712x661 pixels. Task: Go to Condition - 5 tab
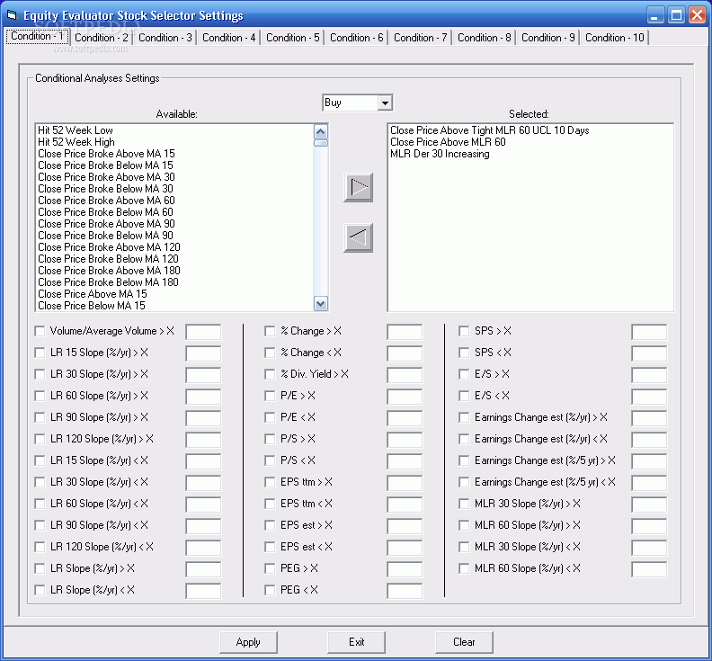click(292, 38)
